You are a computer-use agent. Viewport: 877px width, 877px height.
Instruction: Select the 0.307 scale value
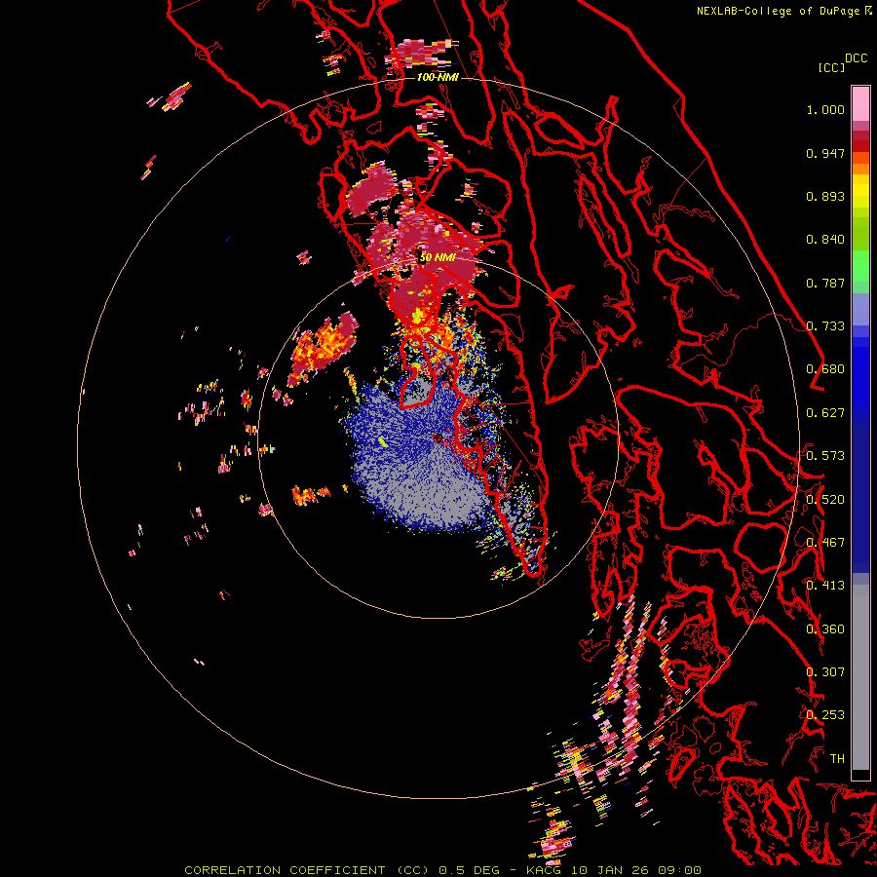tap(825, 672)
